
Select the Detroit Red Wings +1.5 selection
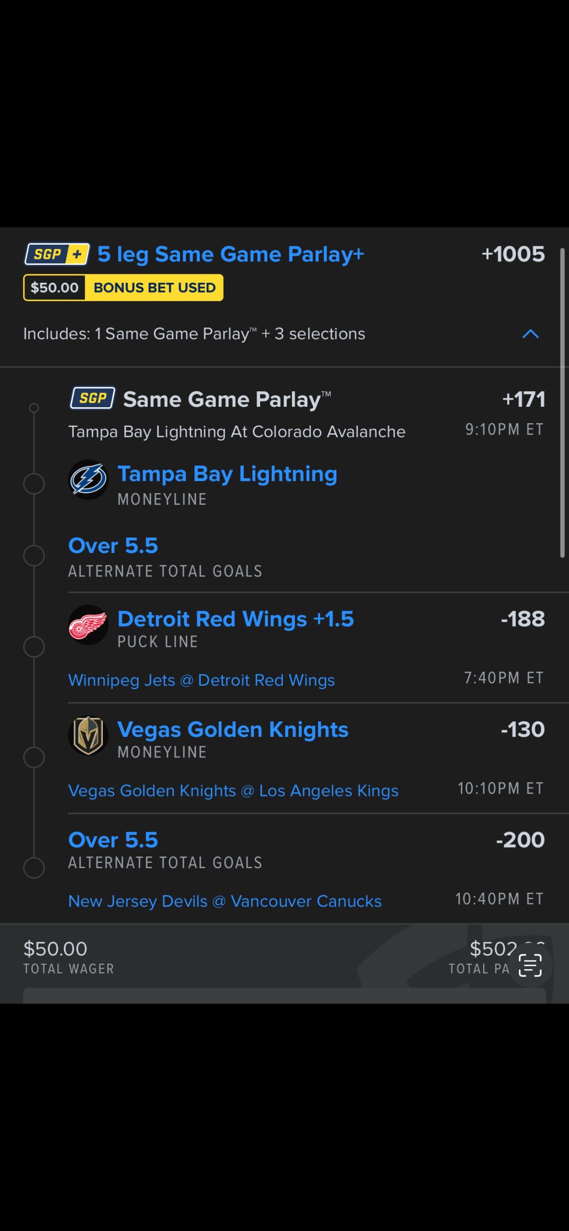coord(235,619)
